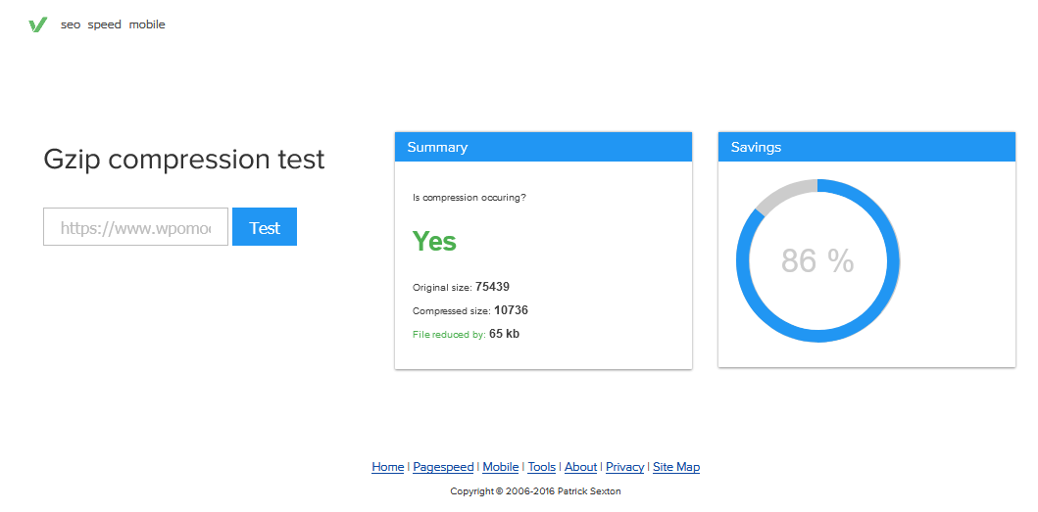The height and width of the screenshot is (512, 1038).
Task: Open the Privacy footer link
Action: click(625, 467)
